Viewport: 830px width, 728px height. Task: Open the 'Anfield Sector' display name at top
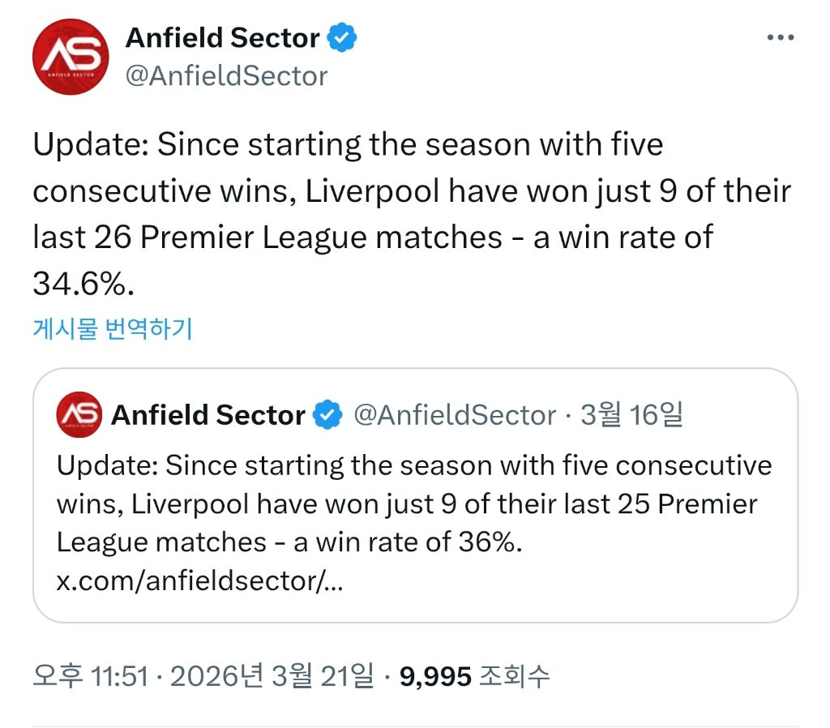[x=223, y=38]
